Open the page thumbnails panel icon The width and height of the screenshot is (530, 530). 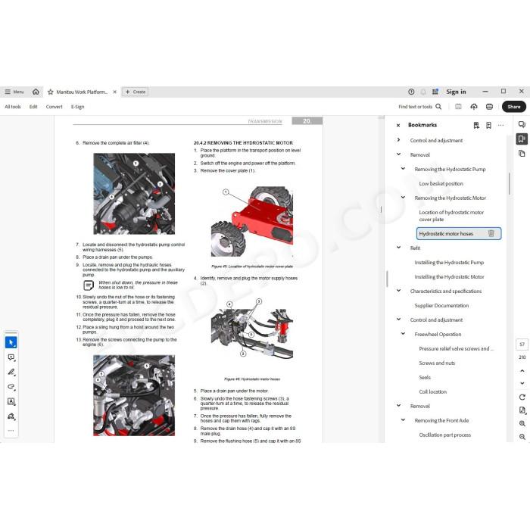point(522,154)
